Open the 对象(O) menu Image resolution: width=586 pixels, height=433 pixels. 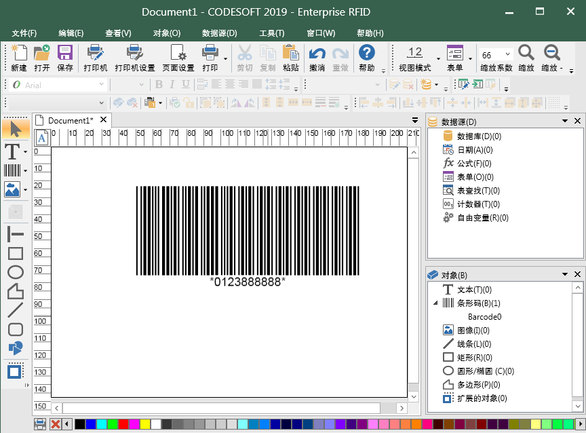tap(167, 33)
